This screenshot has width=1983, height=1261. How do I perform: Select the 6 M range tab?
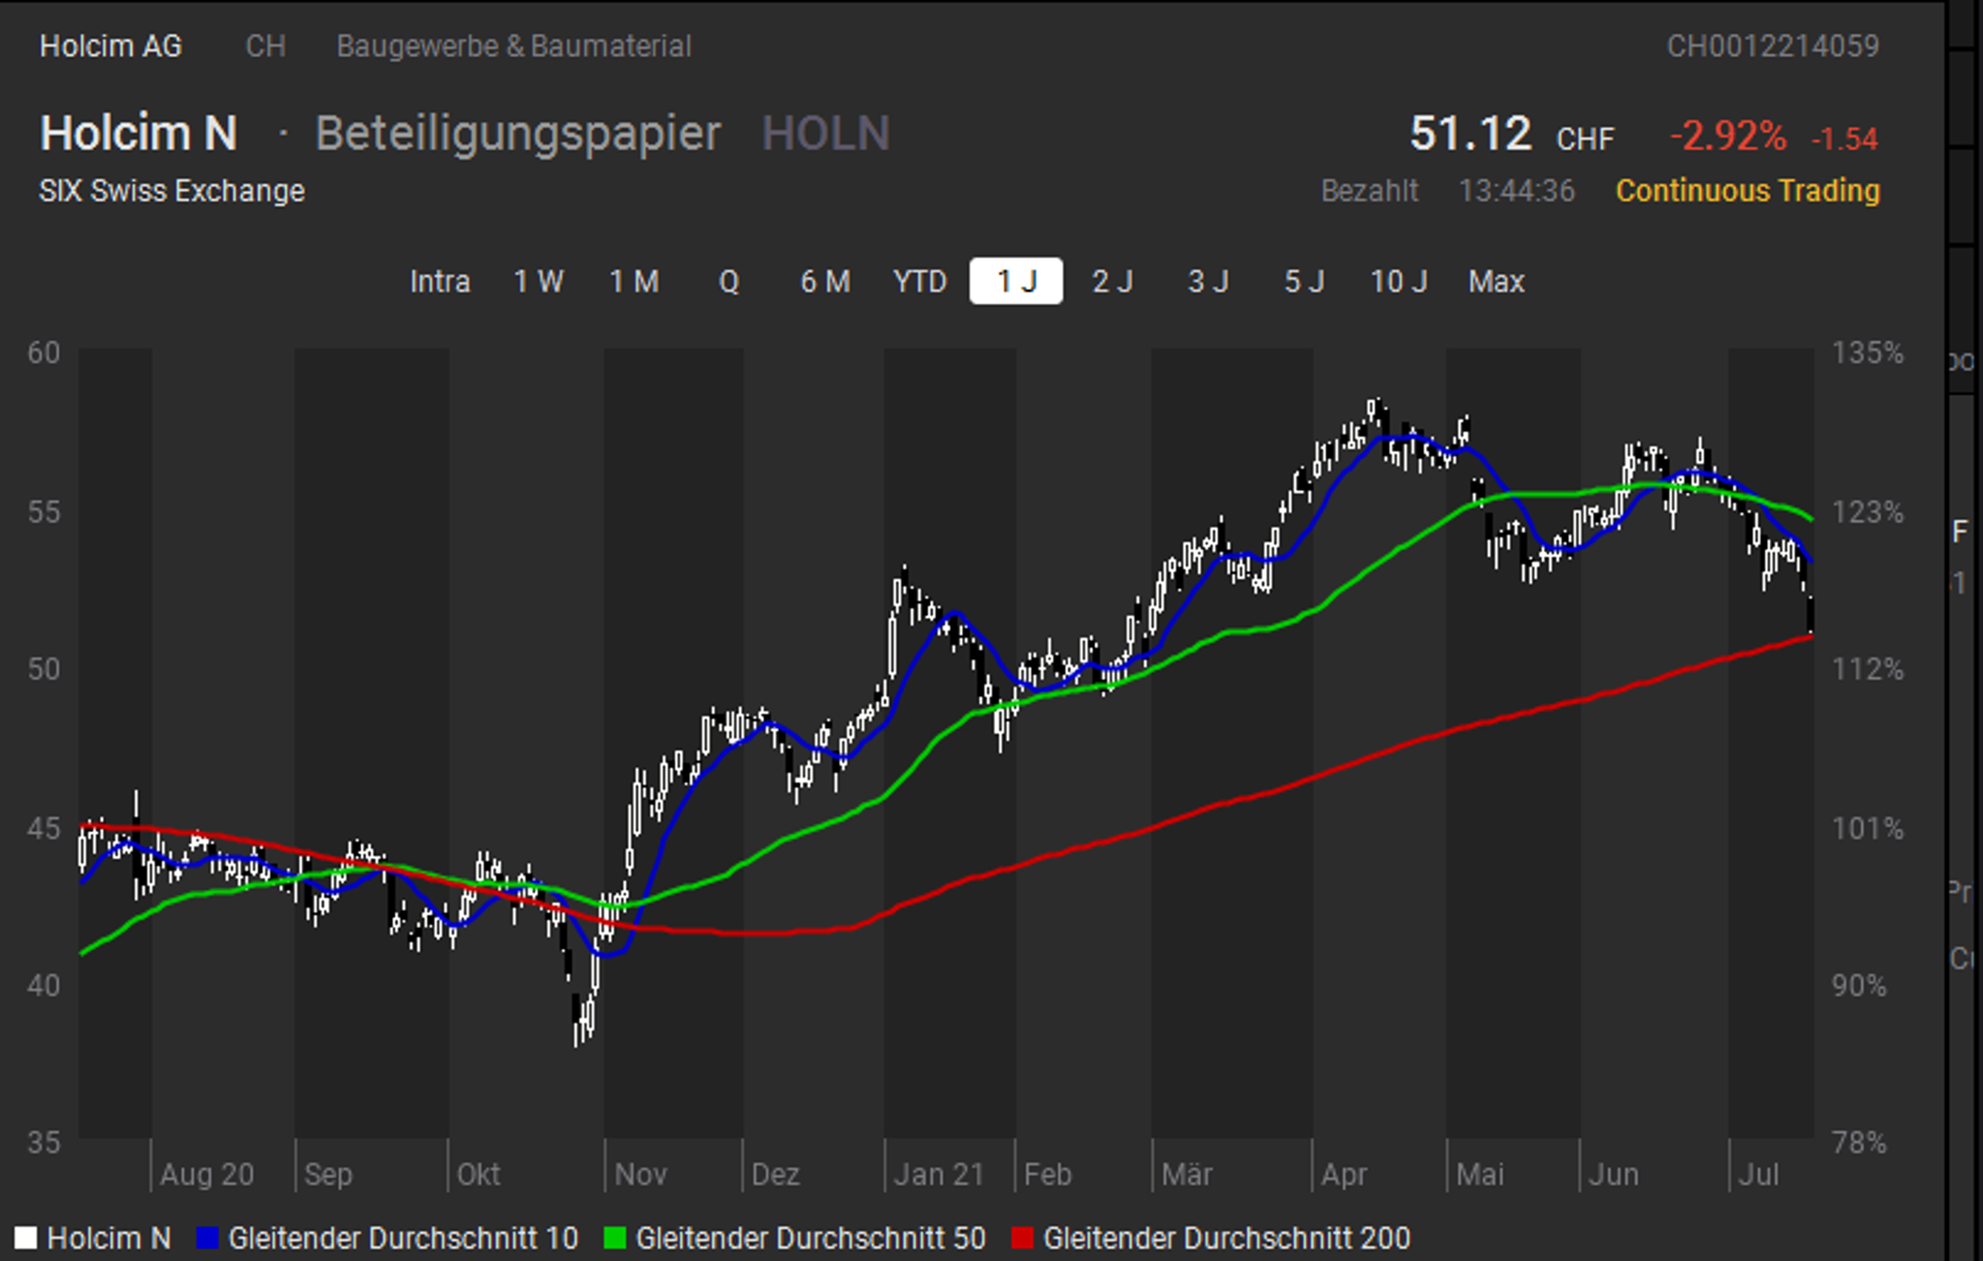tap(825, 282)
